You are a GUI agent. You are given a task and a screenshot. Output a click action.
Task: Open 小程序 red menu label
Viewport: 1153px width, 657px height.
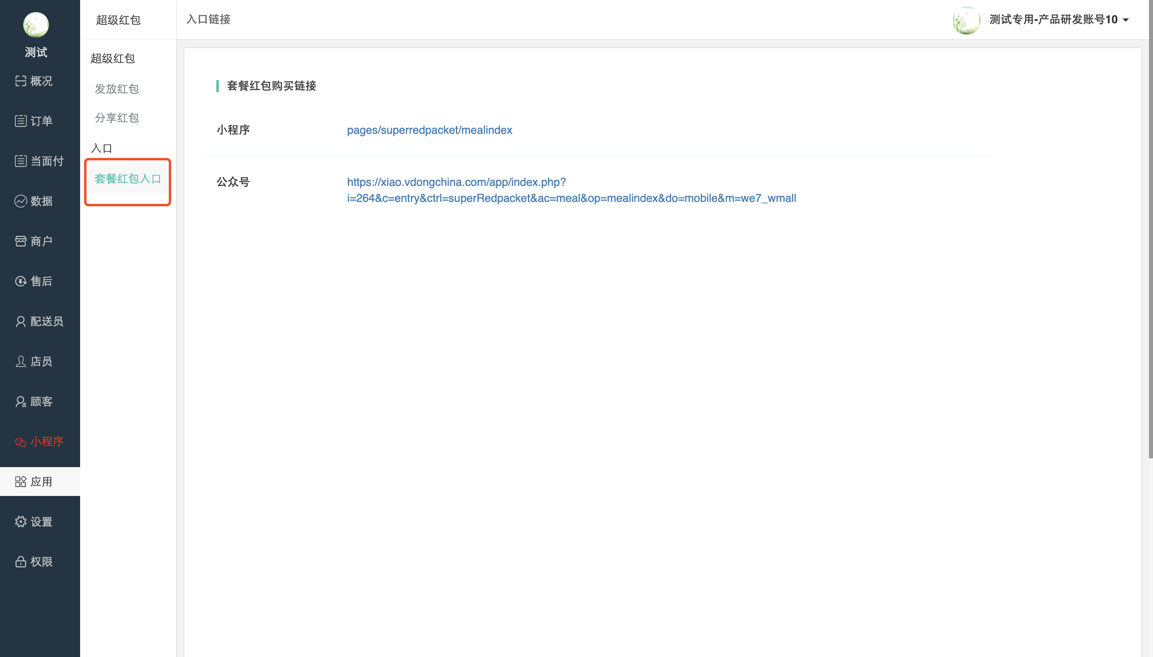point(47,442)
